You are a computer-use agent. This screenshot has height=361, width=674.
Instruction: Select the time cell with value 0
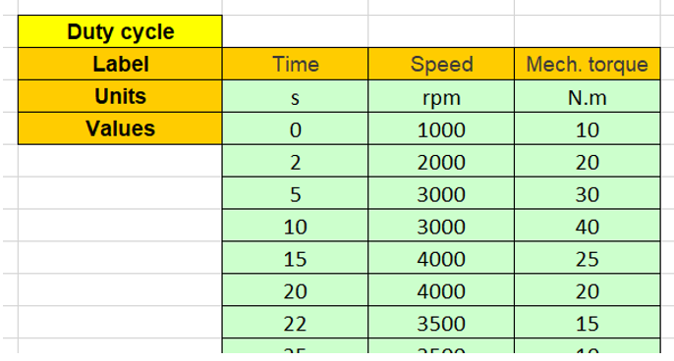(x=296, y=129)
